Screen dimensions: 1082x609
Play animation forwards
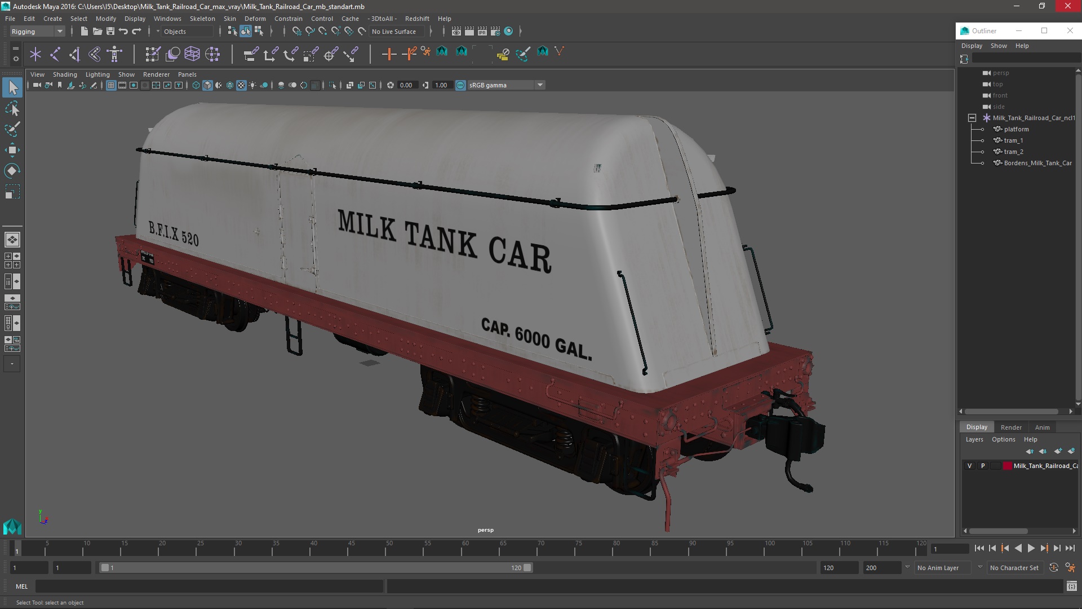1031,549
